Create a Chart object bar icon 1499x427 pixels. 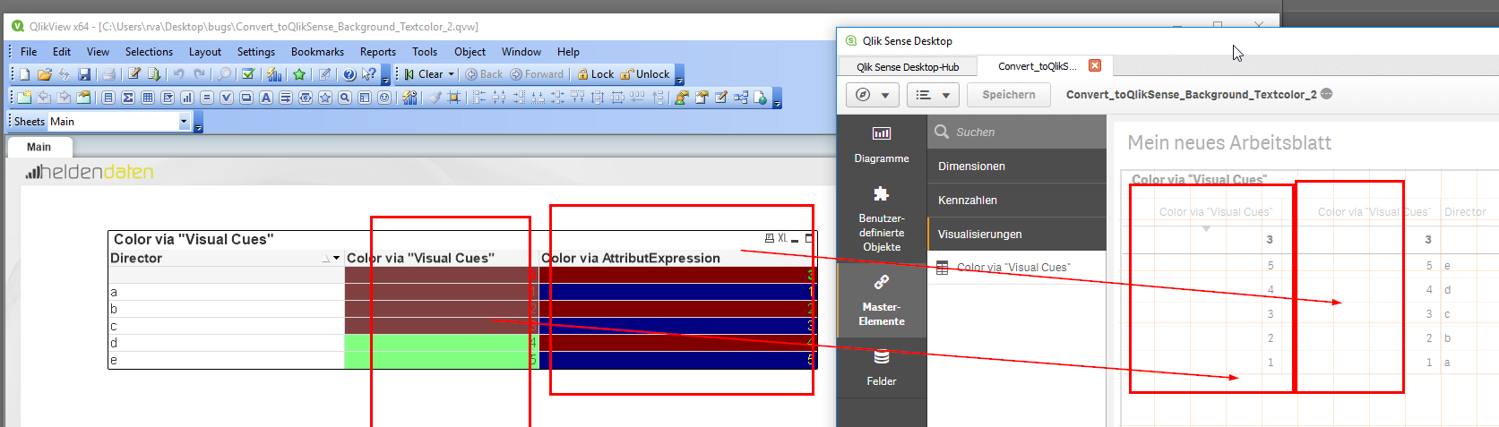point(187,98)
